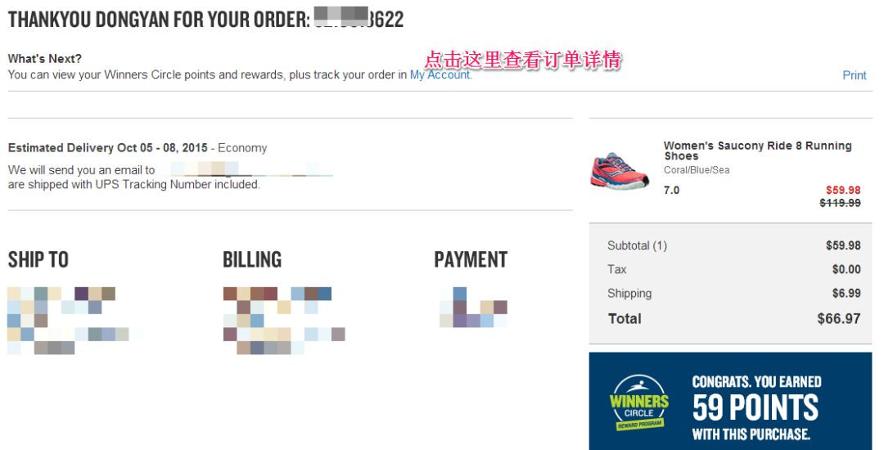Click the Thank you order number heading

[x=205, y=20]
